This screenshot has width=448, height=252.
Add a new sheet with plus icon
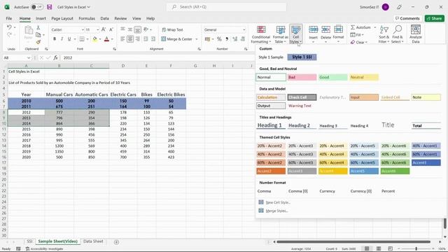point(116,242)
